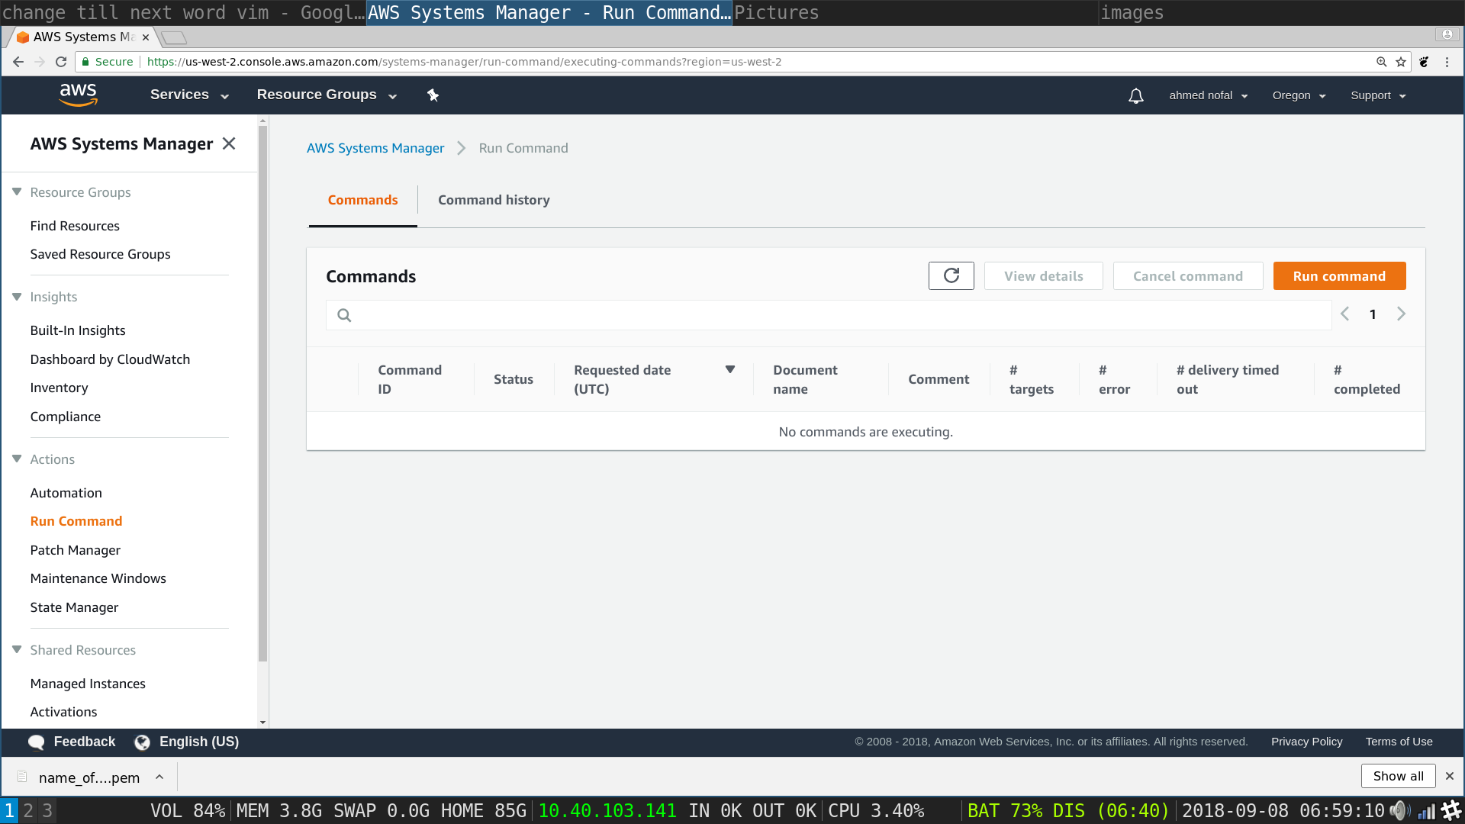Sort by Requested date column arrow
Screen dimensions: 1465x824
pos(729,370)
